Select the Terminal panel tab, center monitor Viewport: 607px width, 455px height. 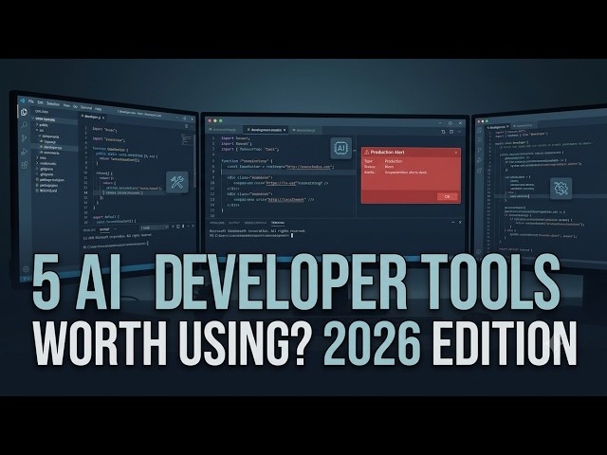[x=278, y=223]
